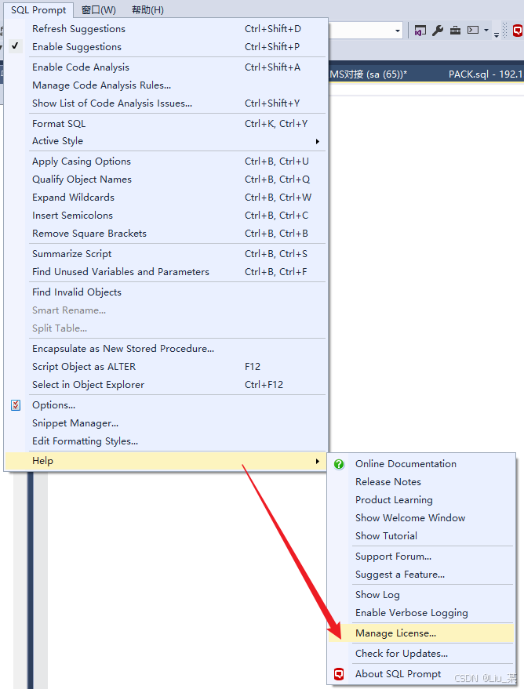Click the green Online Documentation help icon
Viewport: 524px width, 689px height.
[339, 464]
